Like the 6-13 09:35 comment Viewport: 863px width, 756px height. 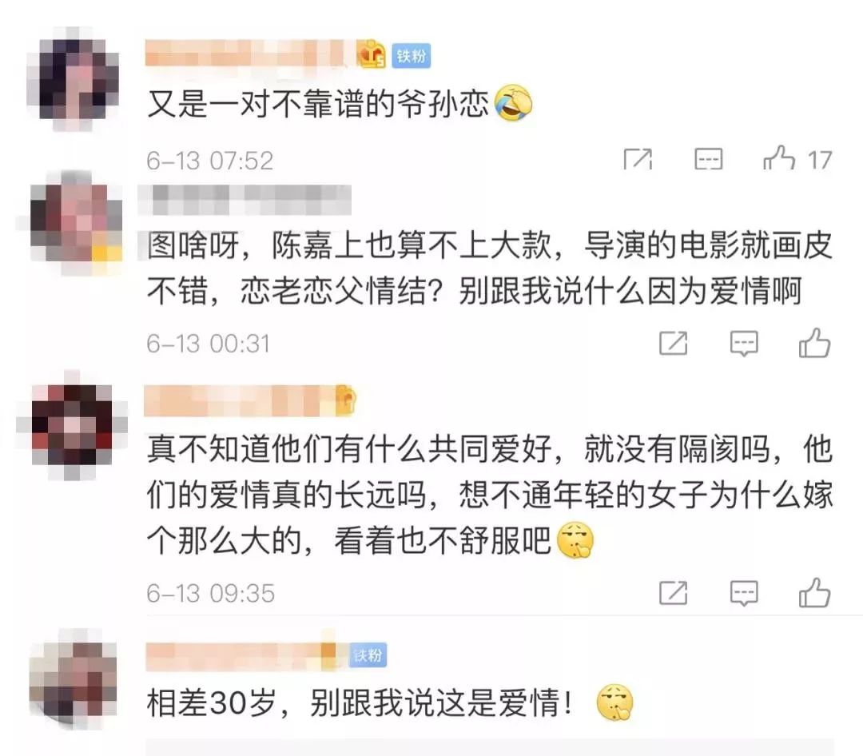point(814,592)
